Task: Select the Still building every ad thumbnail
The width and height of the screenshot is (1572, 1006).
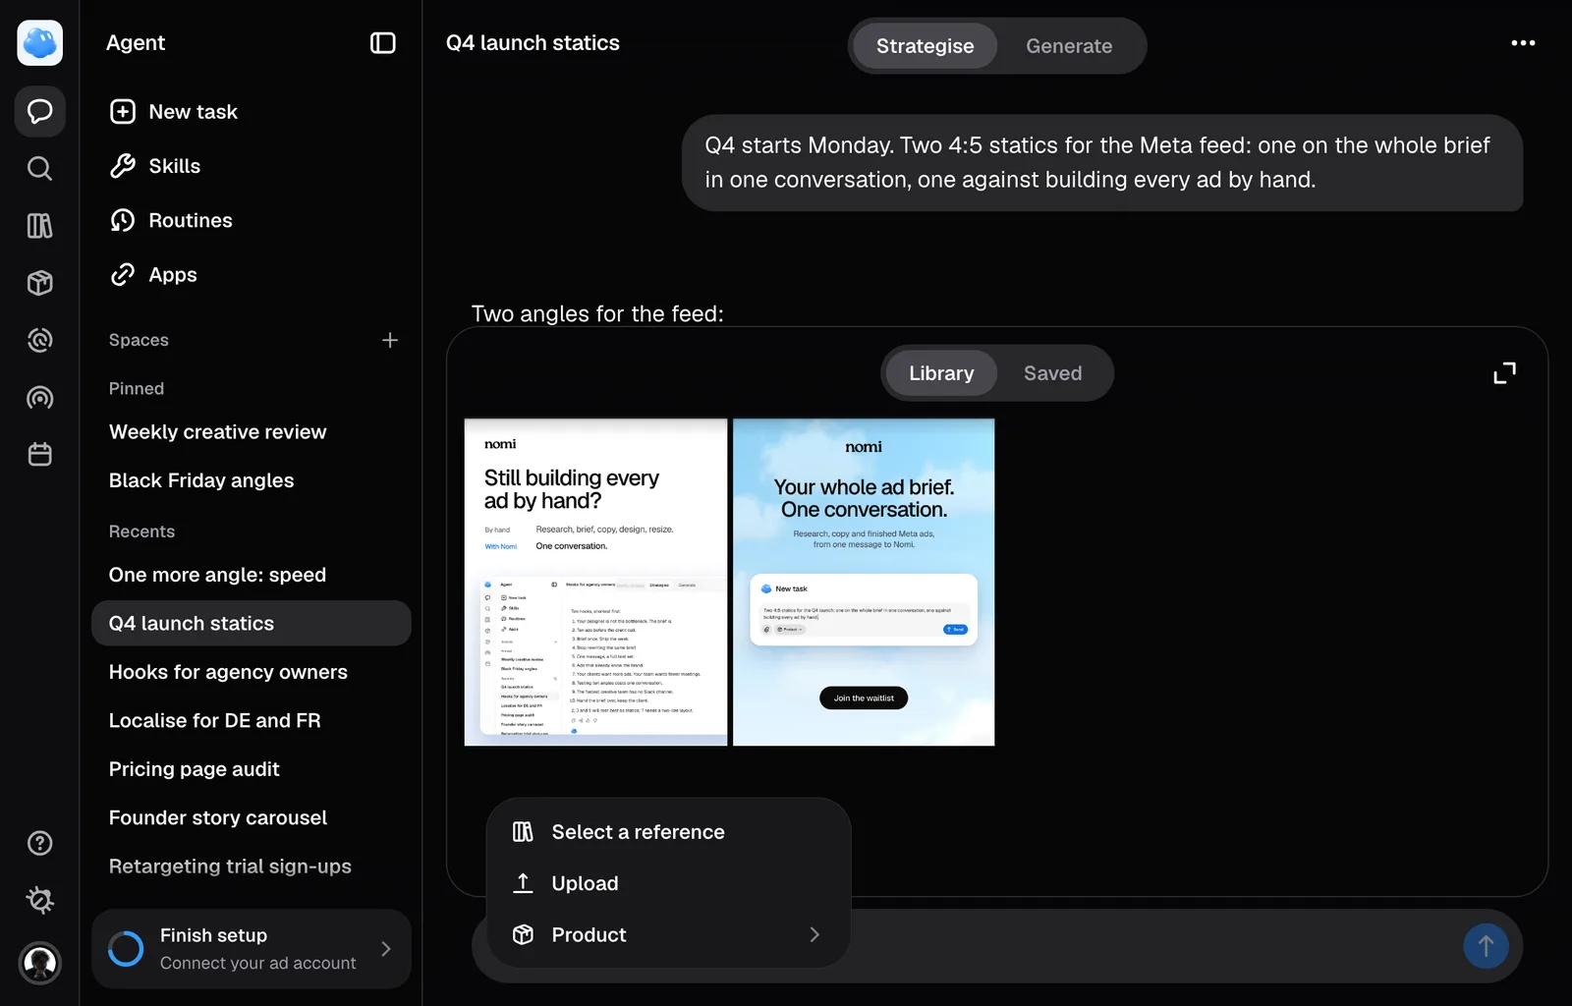Action: point(595,583)
